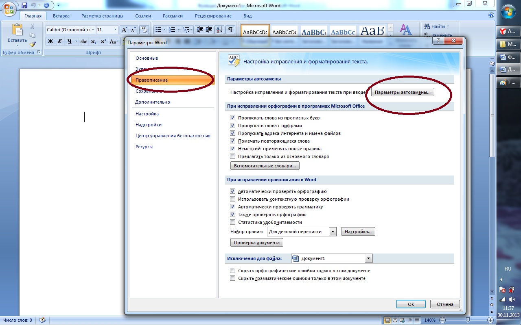Click the Word help question mark icon

(491, 16)
